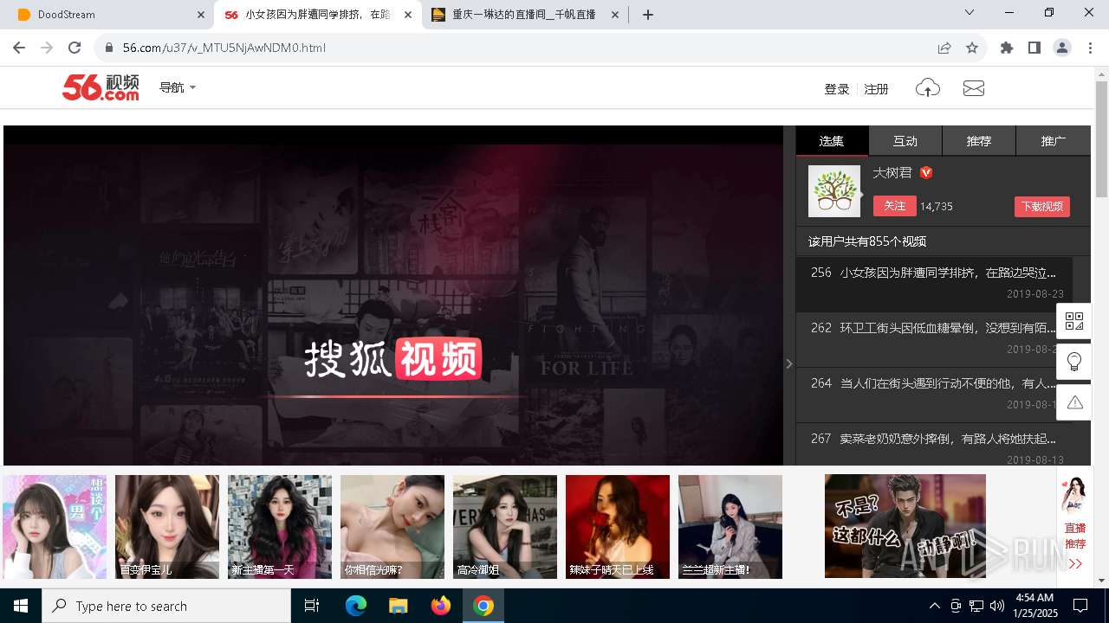The image size is (1109, 623).
Task: Show hidden system tray icons
Action: point(934,606)
